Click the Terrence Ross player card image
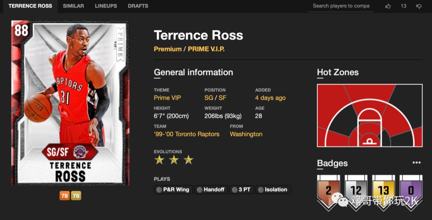Image resolution: width=432 pixels, height=220 pixels. click(70, 103)
